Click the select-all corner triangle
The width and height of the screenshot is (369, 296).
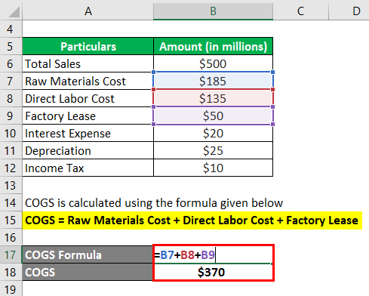14,12
